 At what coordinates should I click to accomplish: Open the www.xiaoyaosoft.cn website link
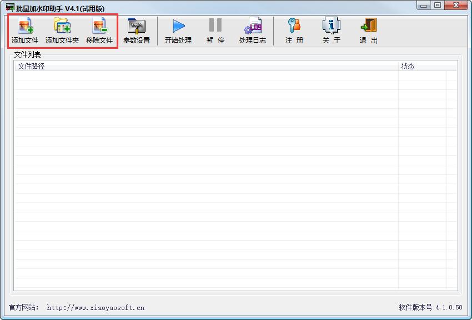(96, 307)
